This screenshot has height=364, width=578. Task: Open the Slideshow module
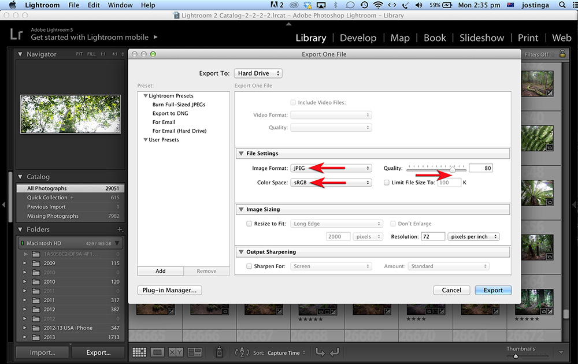[481, 38]
